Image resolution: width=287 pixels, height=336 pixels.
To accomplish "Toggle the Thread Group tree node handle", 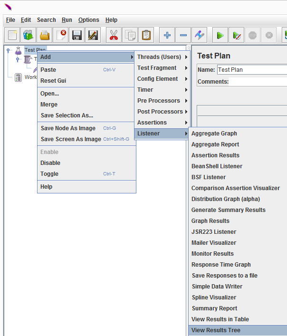I will pyautogui.click(x=18, y=59).
